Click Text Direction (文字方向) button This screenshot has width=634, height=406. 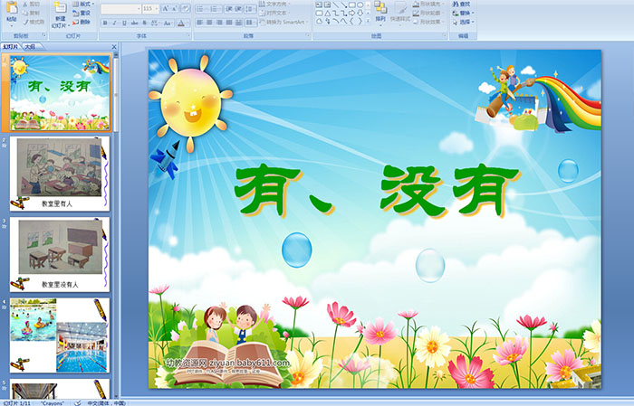tap(275, 4)
